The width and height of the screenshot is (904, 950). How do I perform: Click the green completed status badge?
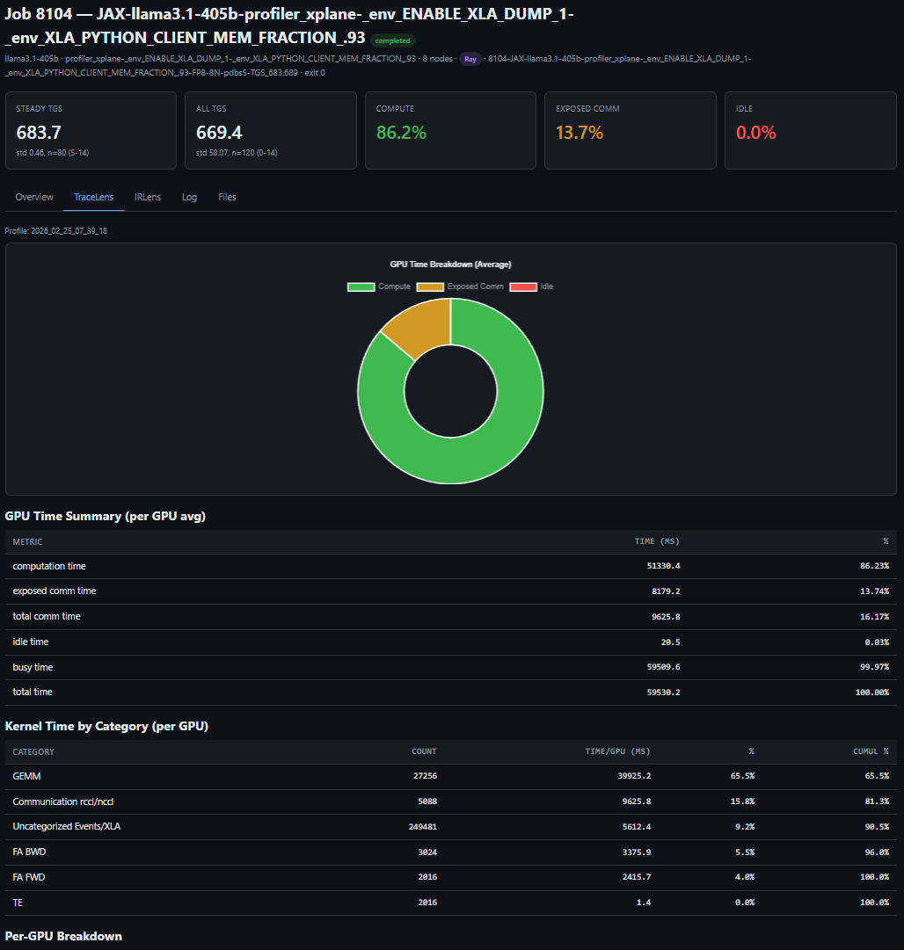click(x=392, y=40)
